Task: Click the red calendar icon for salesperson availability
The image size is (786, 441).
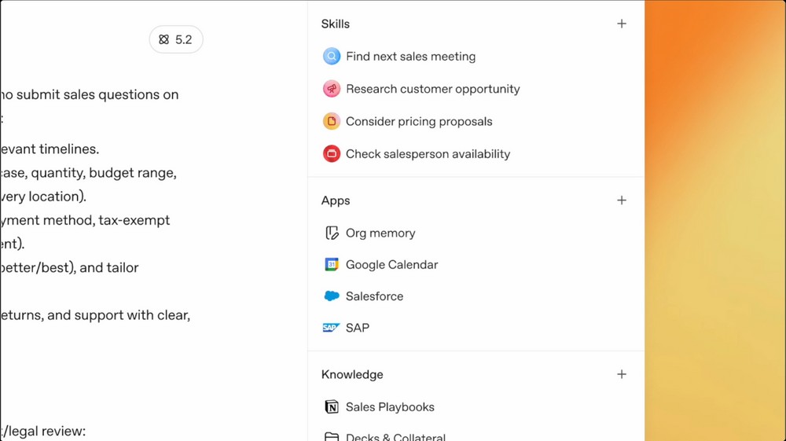Action: tap(332, 154)
